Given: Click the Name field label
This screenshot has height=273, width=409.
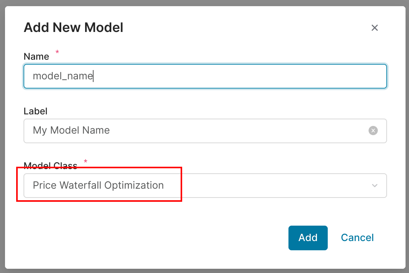Looking at the screenshot, I should [x=36, y=57].
